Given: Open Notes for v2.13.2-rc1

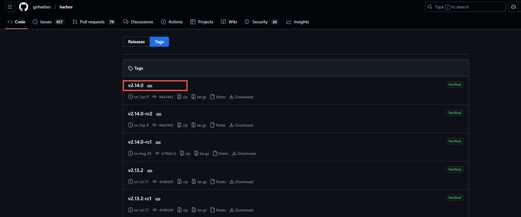Looking at the screenshot, I should pyautogui.click(x=218, y=210).
